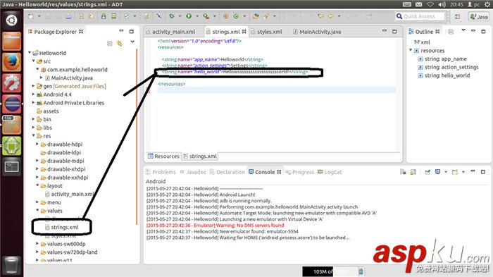Image resolution: width=493 pixels, height=277 pixels.
Task: Collapse all in Outline view
Action: click(x=451, y=32)
